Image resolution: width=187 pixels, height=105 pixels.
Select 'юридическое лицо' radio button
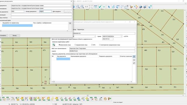[x=75, y=45]
